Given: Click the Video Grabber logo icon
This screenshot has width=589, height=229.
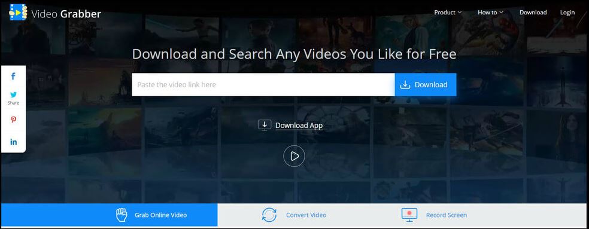Looking at the screenshot, I should click(18, 12).
